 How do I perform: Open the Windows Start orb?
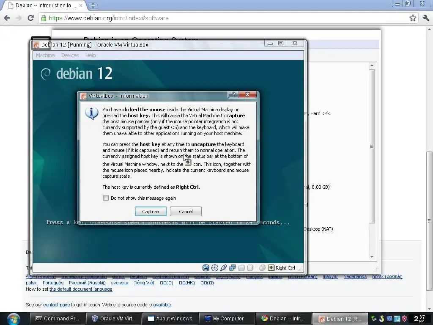pyautogui.click(x=14, y=319)
